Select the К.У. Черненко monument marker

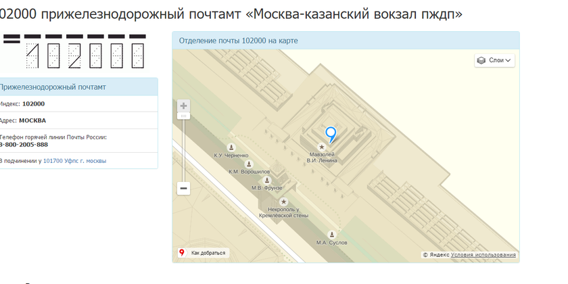click(x=231, y=147)
